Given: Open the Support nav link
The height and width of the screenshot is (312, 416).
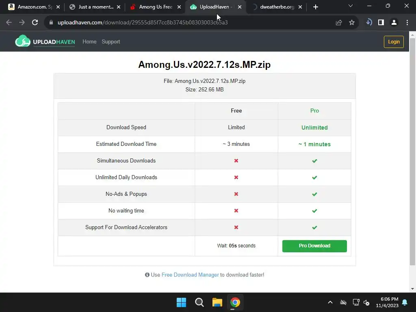Looking at the screenshot, I should 111,42.
